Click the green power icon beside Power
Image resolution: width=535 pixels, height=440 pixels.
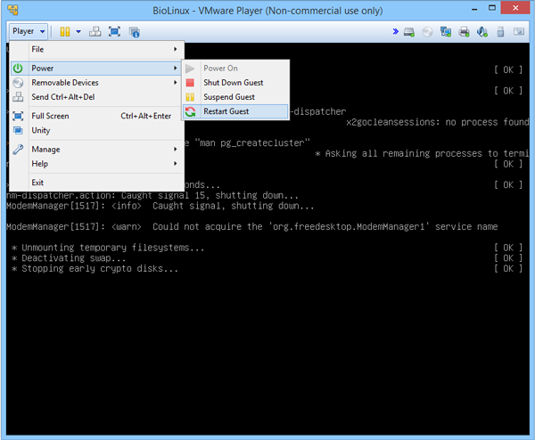(18, 69)
